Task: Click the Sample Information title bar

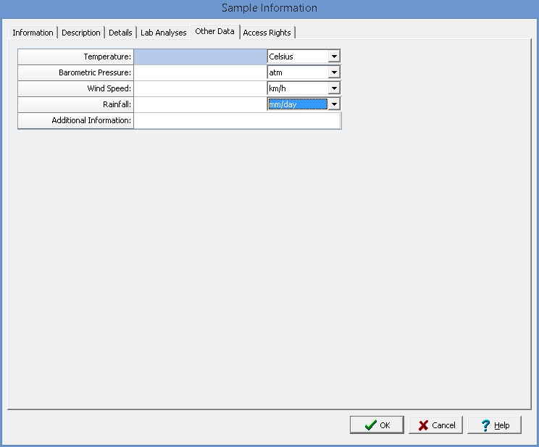Action: coord(269,8)
